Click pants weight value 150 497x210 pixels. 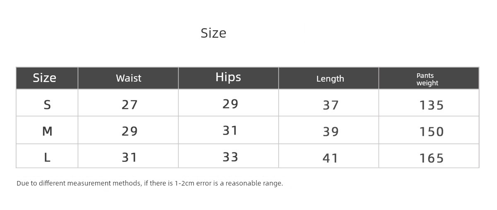click(x=432, y=132)
